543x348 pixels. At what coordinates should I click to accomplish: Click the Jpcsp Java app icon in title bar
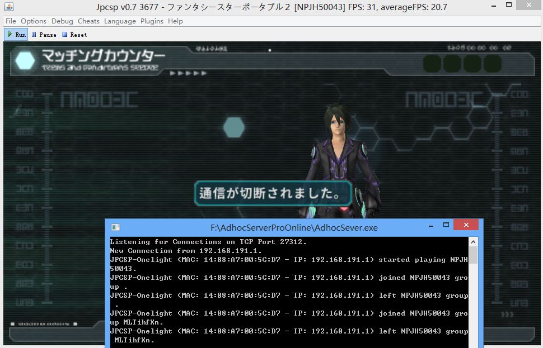click(9, 7)
